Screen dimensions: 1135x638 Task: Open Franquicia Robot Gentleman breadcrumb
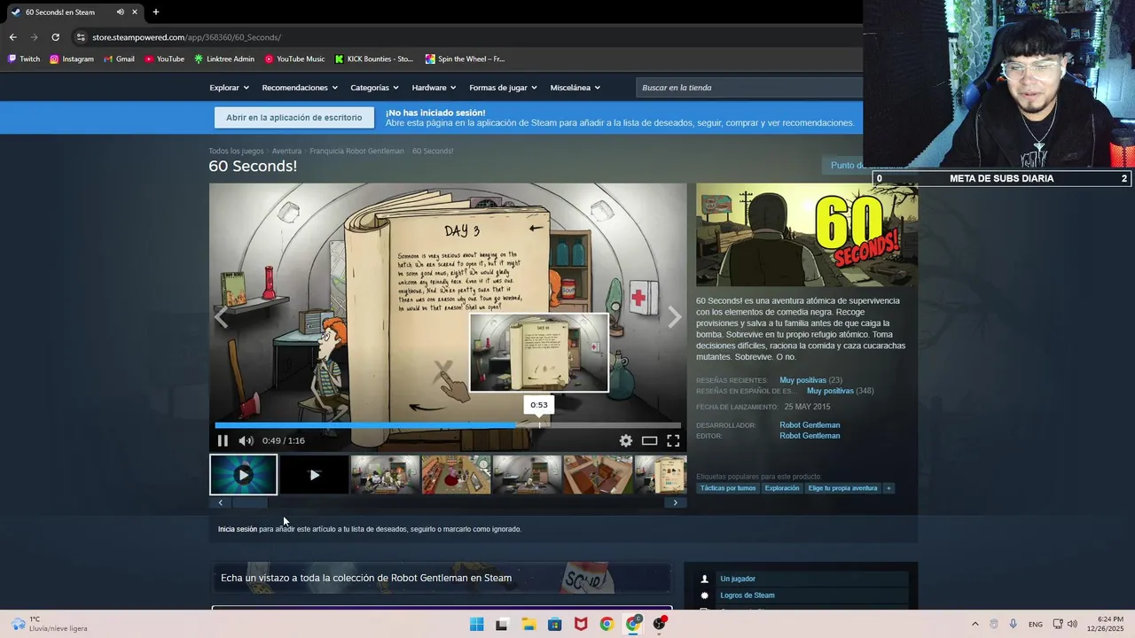click(356, 152)
